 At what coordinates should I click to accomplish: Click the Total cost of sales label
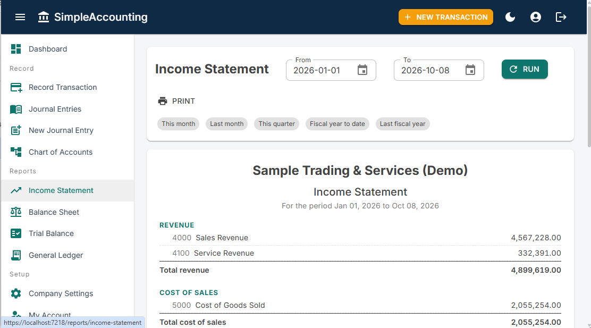192,322
